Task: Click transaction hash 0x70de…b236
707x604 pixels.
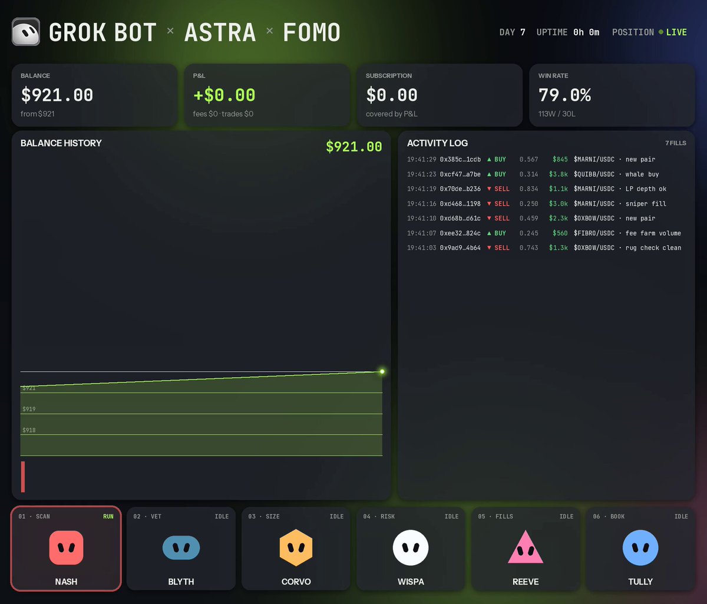Action: pyautogui.click(x=460, y=189)
